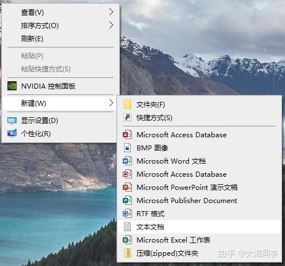Open NVIDIA 控制面板
The image size is (285, 266).
click(x=61, y=86)
